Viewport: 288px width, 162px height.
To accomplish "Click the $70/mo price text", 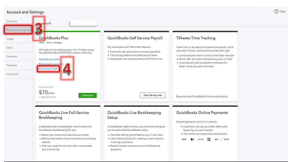I will point(46,92).
